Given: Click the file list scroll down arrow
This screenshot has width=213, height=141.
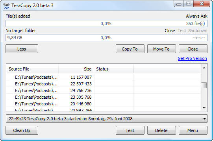Looking at the screenshot, I should click(x=204, y=108).
